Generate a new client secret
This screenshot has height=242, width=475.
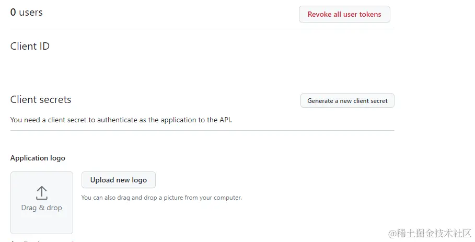(x=347, y=100)
